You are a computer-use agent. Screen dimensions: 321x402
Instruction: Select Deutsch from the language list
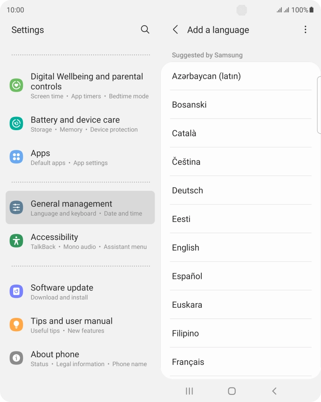(x=241, y=190)
